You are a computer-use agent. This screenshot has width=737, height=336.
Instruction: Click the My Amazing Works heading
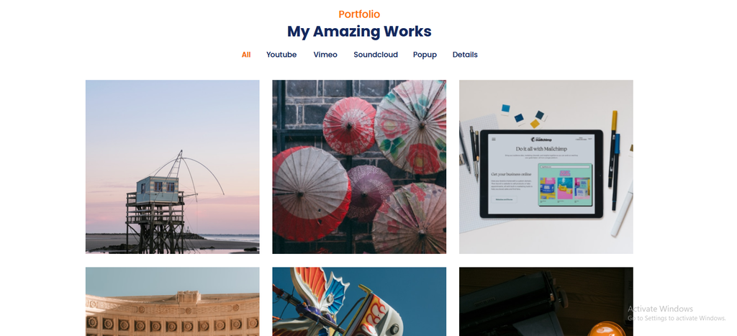click(359, 32)
